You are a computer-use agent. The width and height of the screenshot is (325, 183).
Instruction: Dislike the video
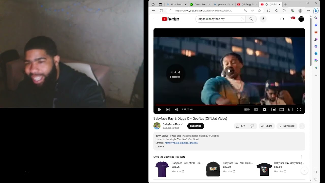(252, 126)
